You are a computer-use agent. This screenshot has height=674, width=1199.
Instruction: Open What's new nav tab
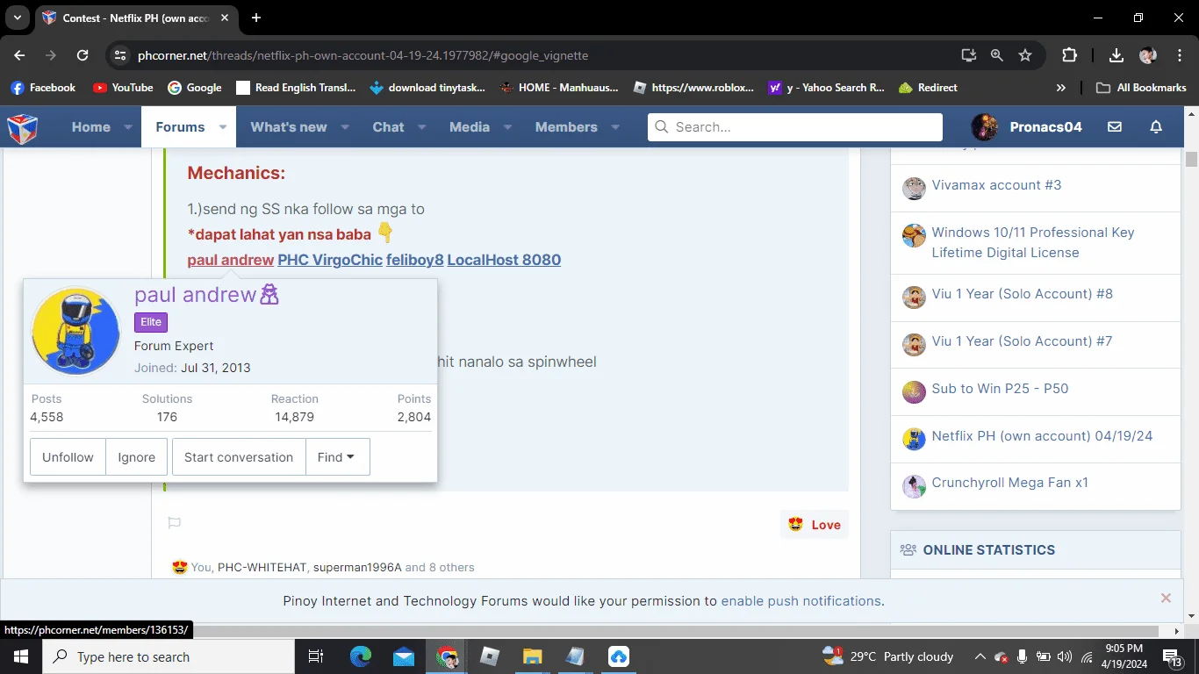tap(289, 127)
